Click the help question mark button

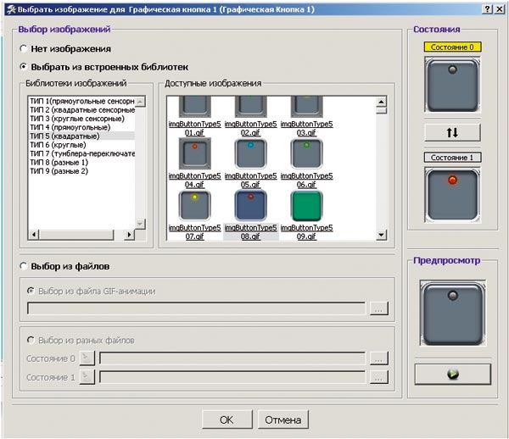coord(488,9)
